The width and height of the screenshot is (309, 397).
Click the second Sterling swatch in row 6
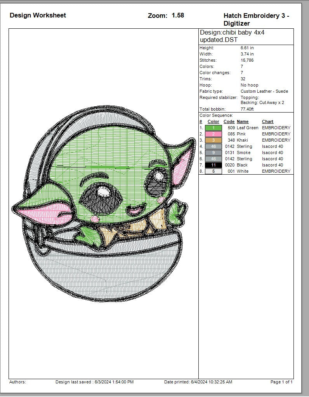pyautogui.click(x=213, y=159)
